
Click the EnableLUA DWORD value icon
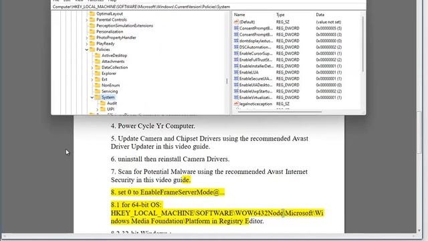tap(236, 72)
